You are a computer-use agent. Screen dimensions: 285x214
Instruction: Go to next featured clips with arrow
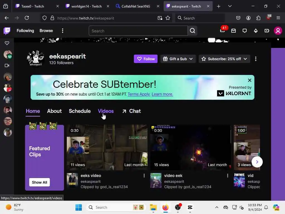pos(257,162)
